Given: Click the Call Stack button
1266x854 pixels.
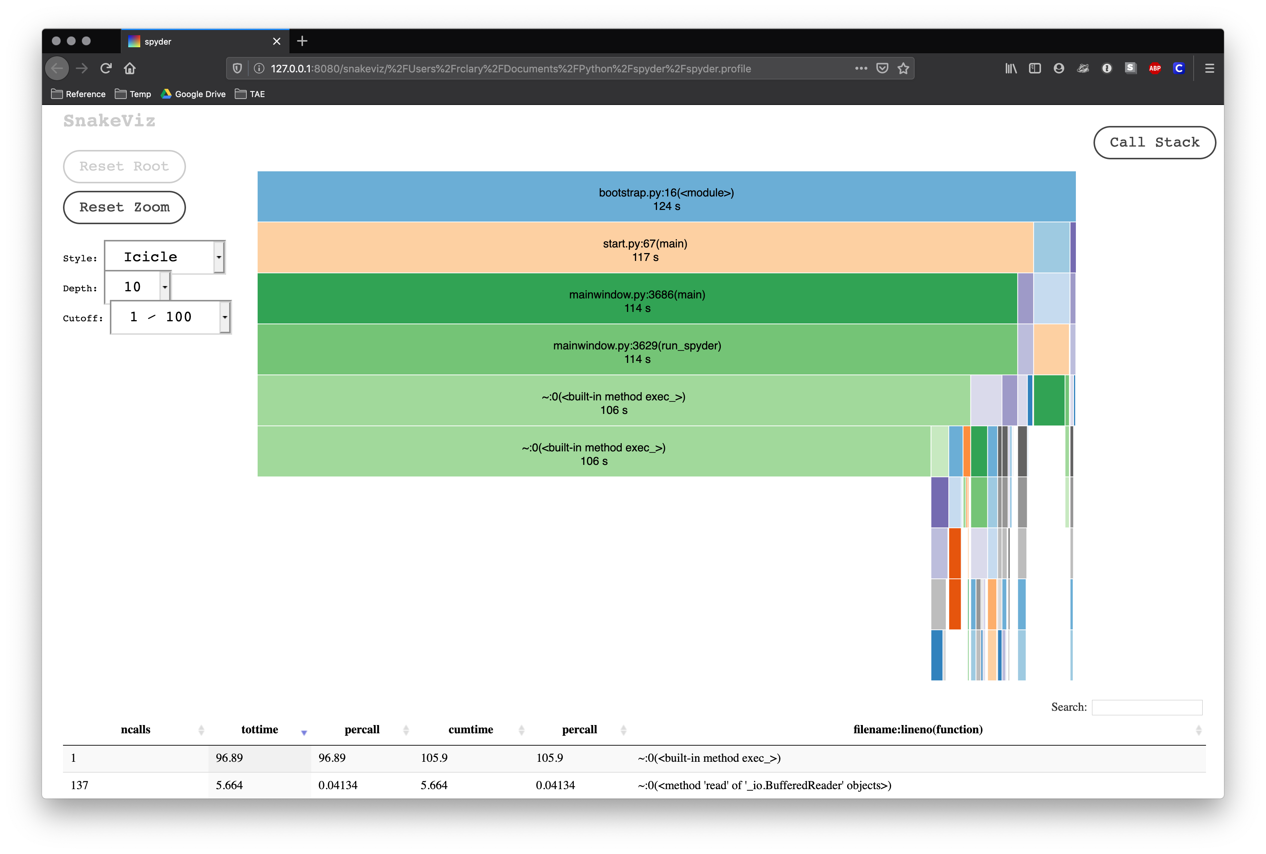Looking at the screenshot, I should [x=1154, y=143].
